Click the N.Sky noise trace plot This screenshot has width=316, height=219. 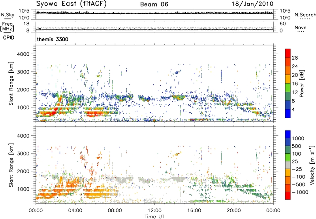pyautogui.click(x=154, y=14)
